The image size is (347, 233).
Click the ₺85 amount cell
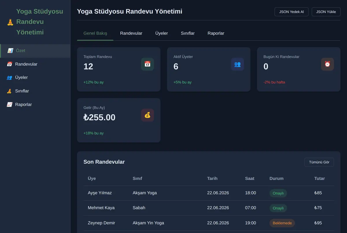[x=318, y=193]
